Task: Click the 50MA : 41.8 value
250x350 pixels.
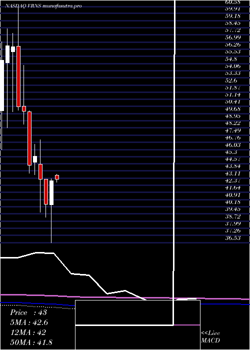Action: [31, 342]
